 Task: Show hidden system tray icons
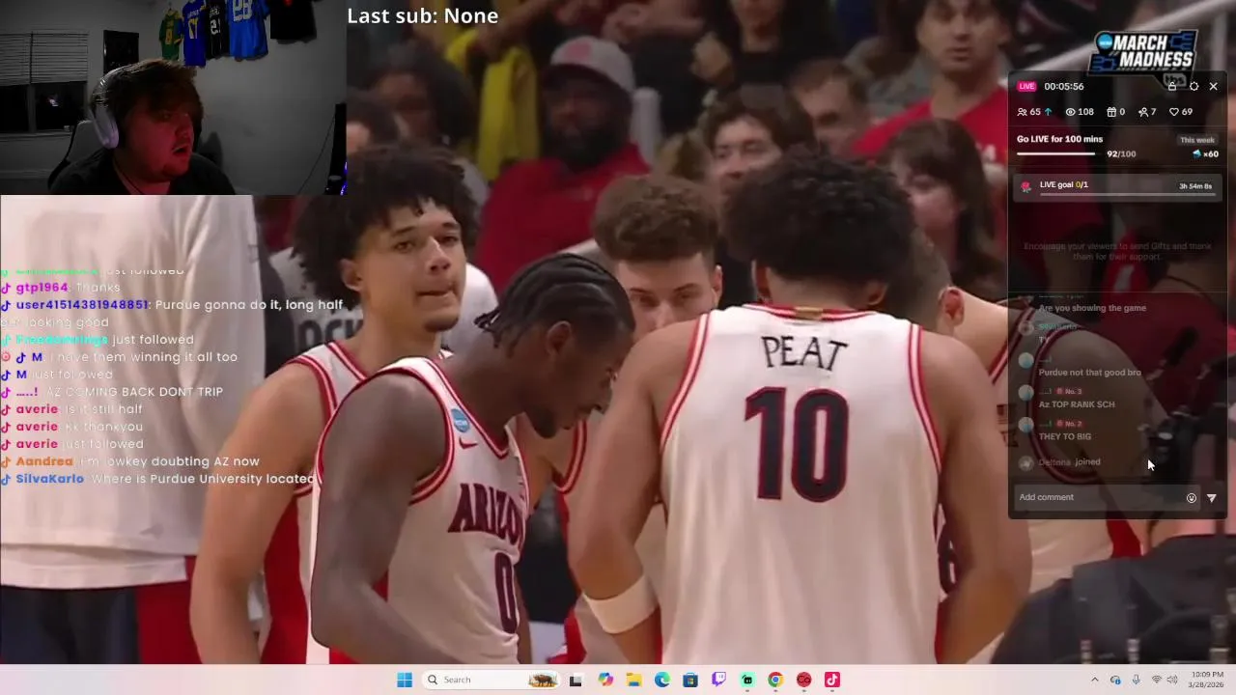pyautogui.click(x=1094, y=680)
